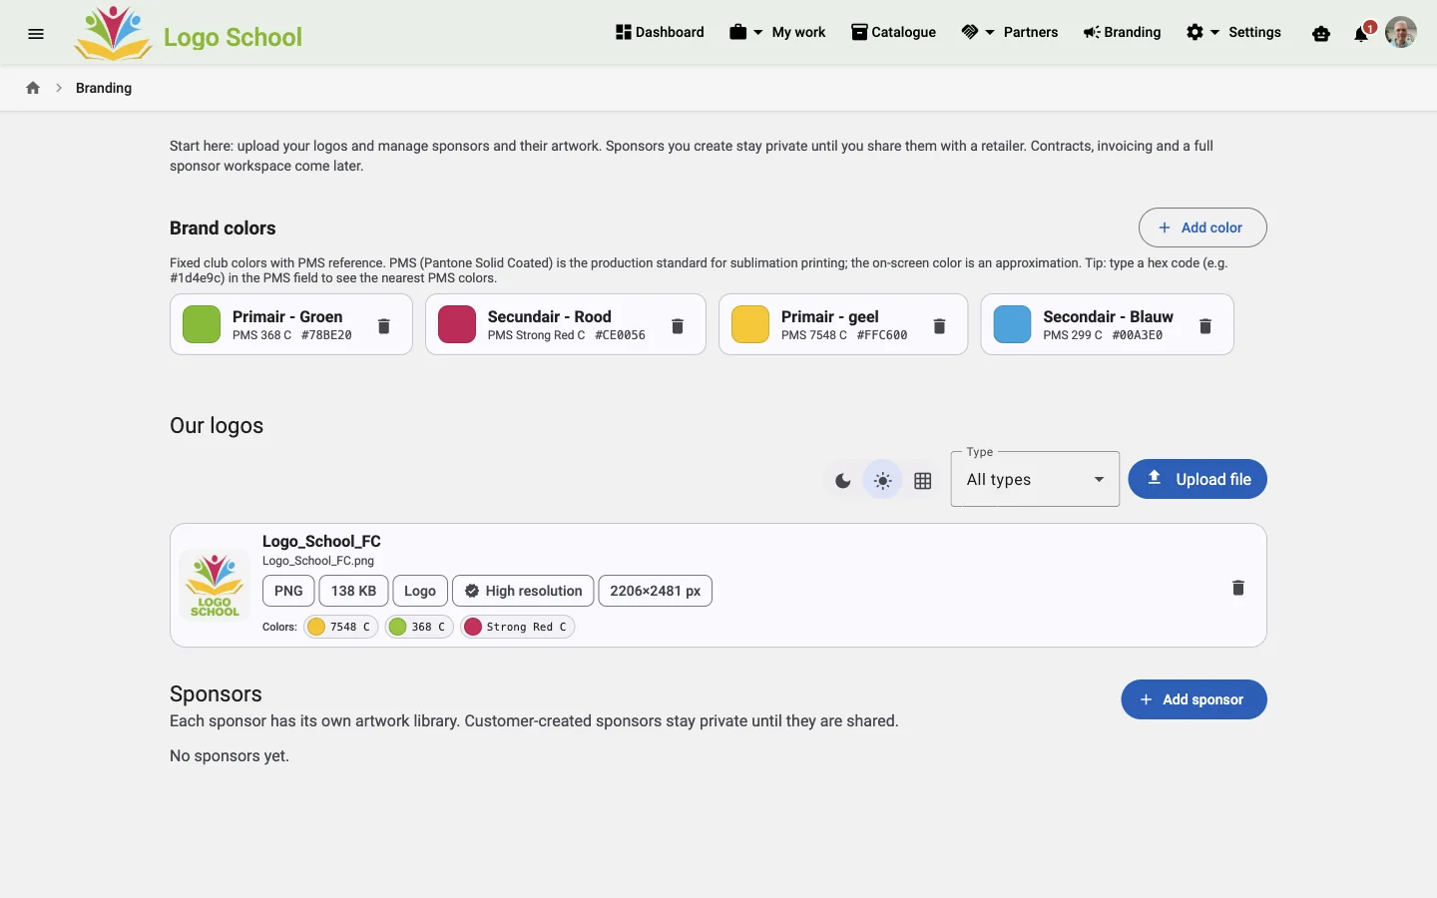
Task: Expand the Partners dropdown arrow
Action: [990, 33]
